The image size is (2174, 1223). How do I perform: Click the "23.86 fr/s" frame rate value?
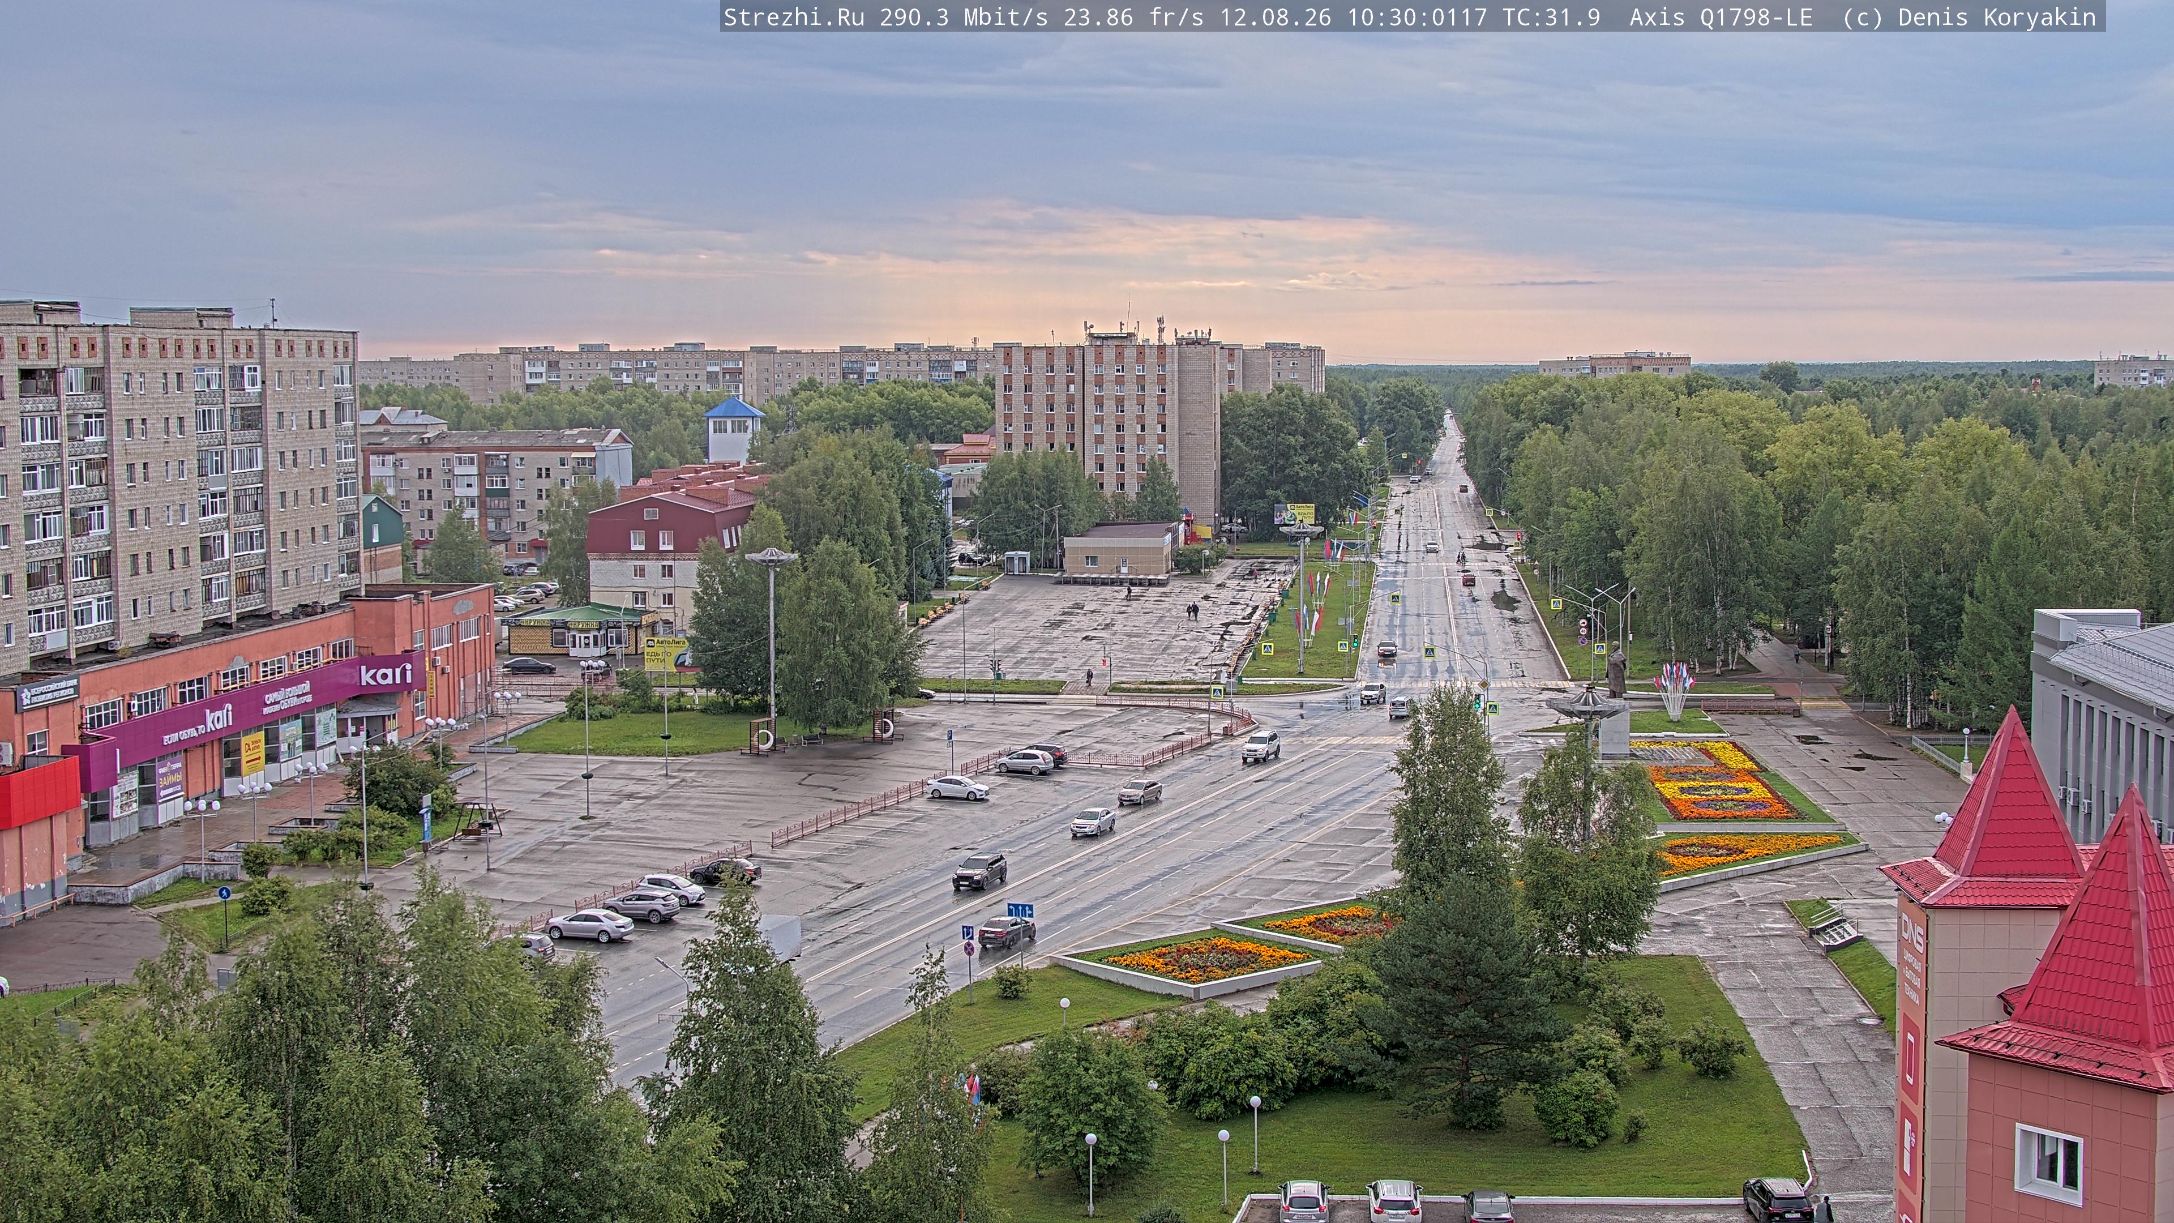1133,18
